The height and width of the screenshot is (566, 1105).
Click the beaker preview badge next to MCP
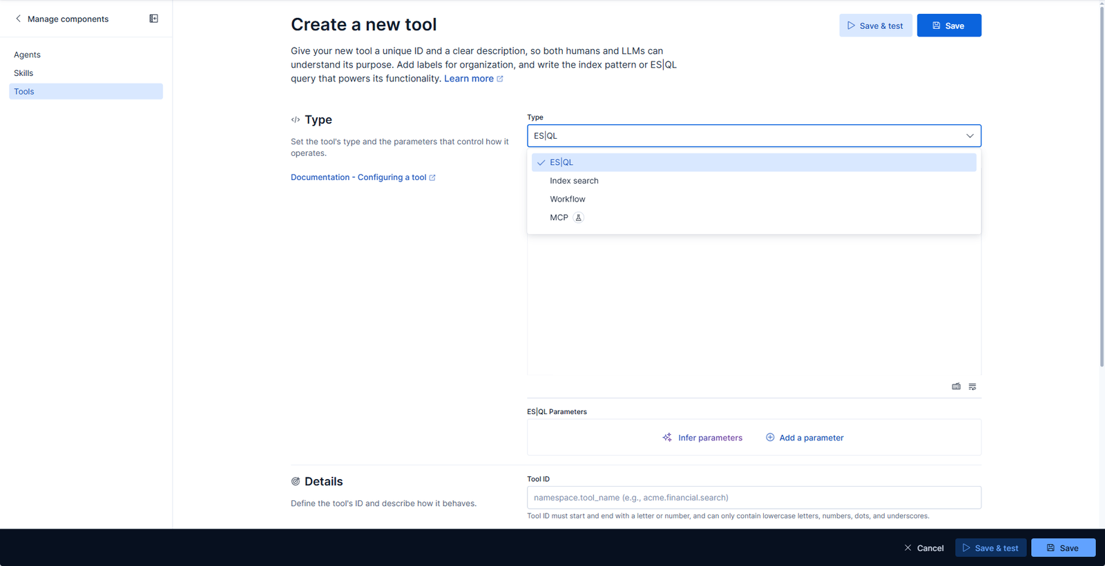pos(579,217)
